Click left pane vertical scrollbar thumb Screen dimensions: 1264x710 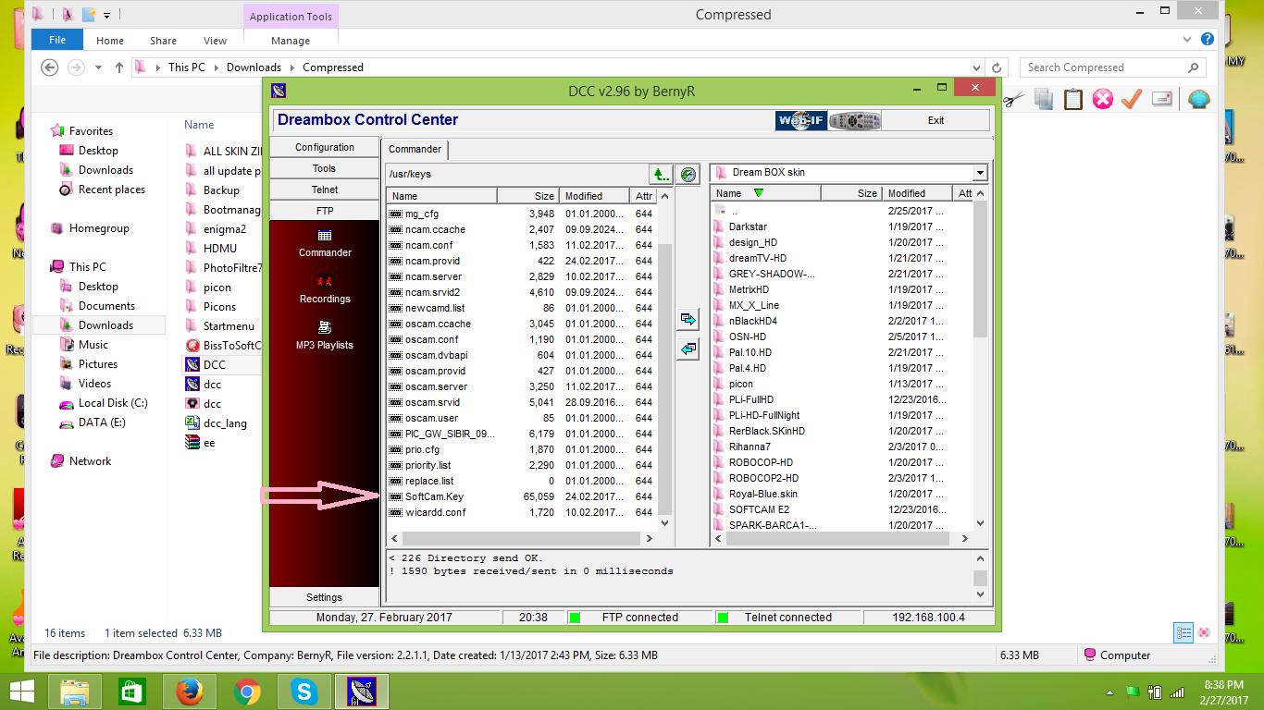point(664,377)
